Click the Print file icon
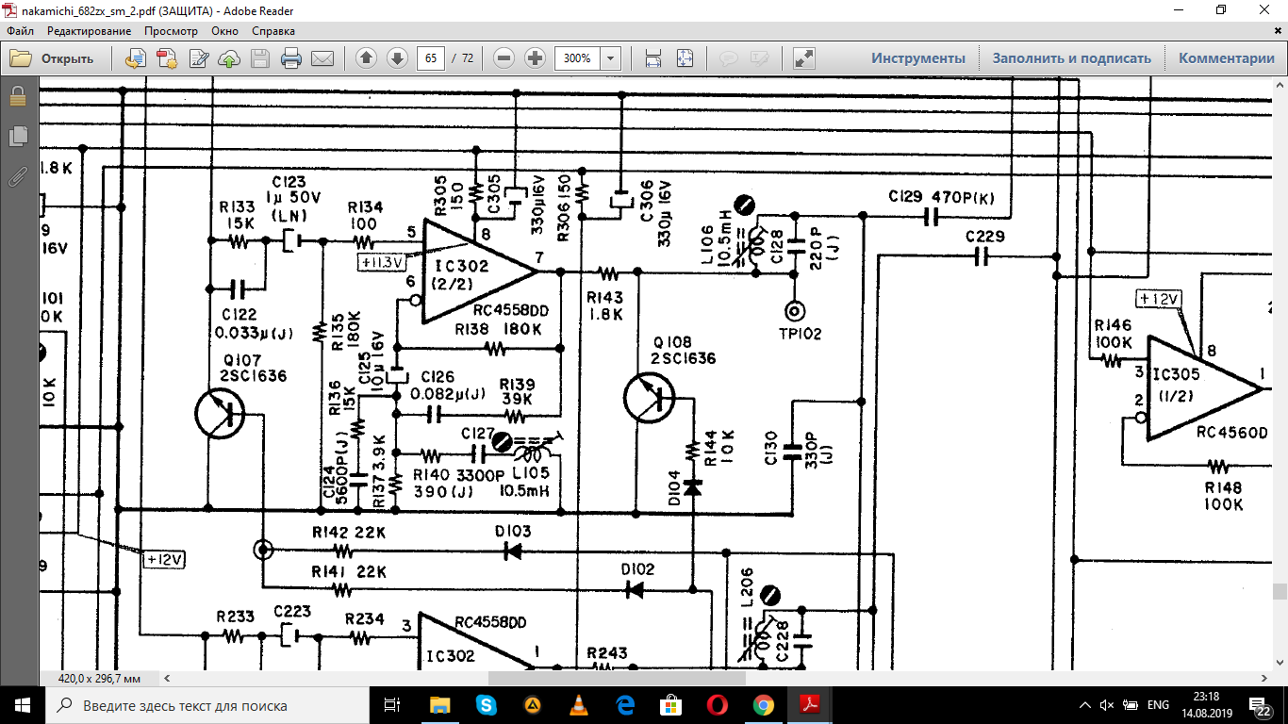This screenshot has height=724, width=1288. coord(291,58)
